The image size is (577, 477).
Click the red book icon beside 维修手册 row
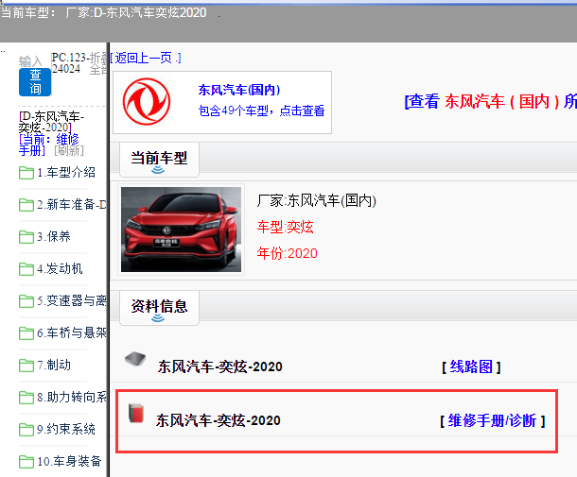coord(136,413)
